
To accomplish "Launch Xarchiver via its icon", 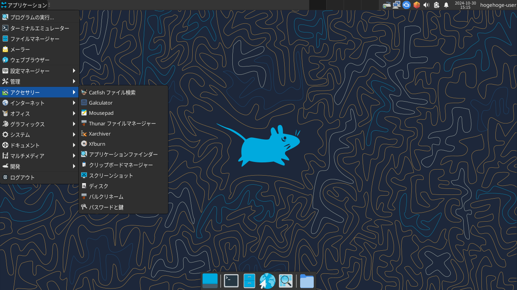I will [84, 134].
